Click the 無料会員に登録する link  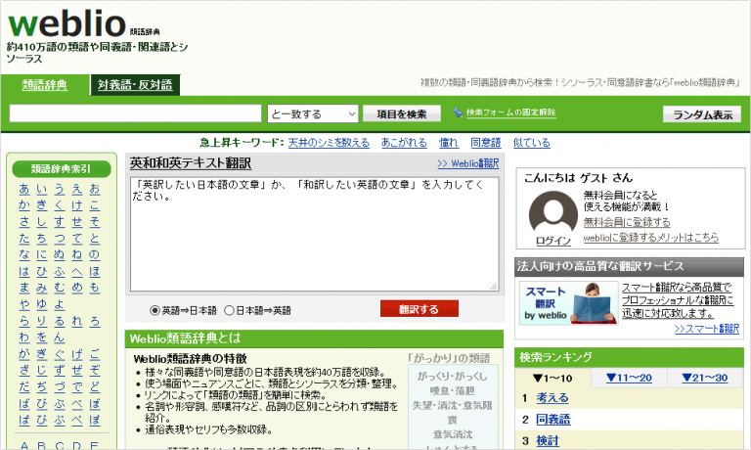pyautogui.click(x=627, y=222)
